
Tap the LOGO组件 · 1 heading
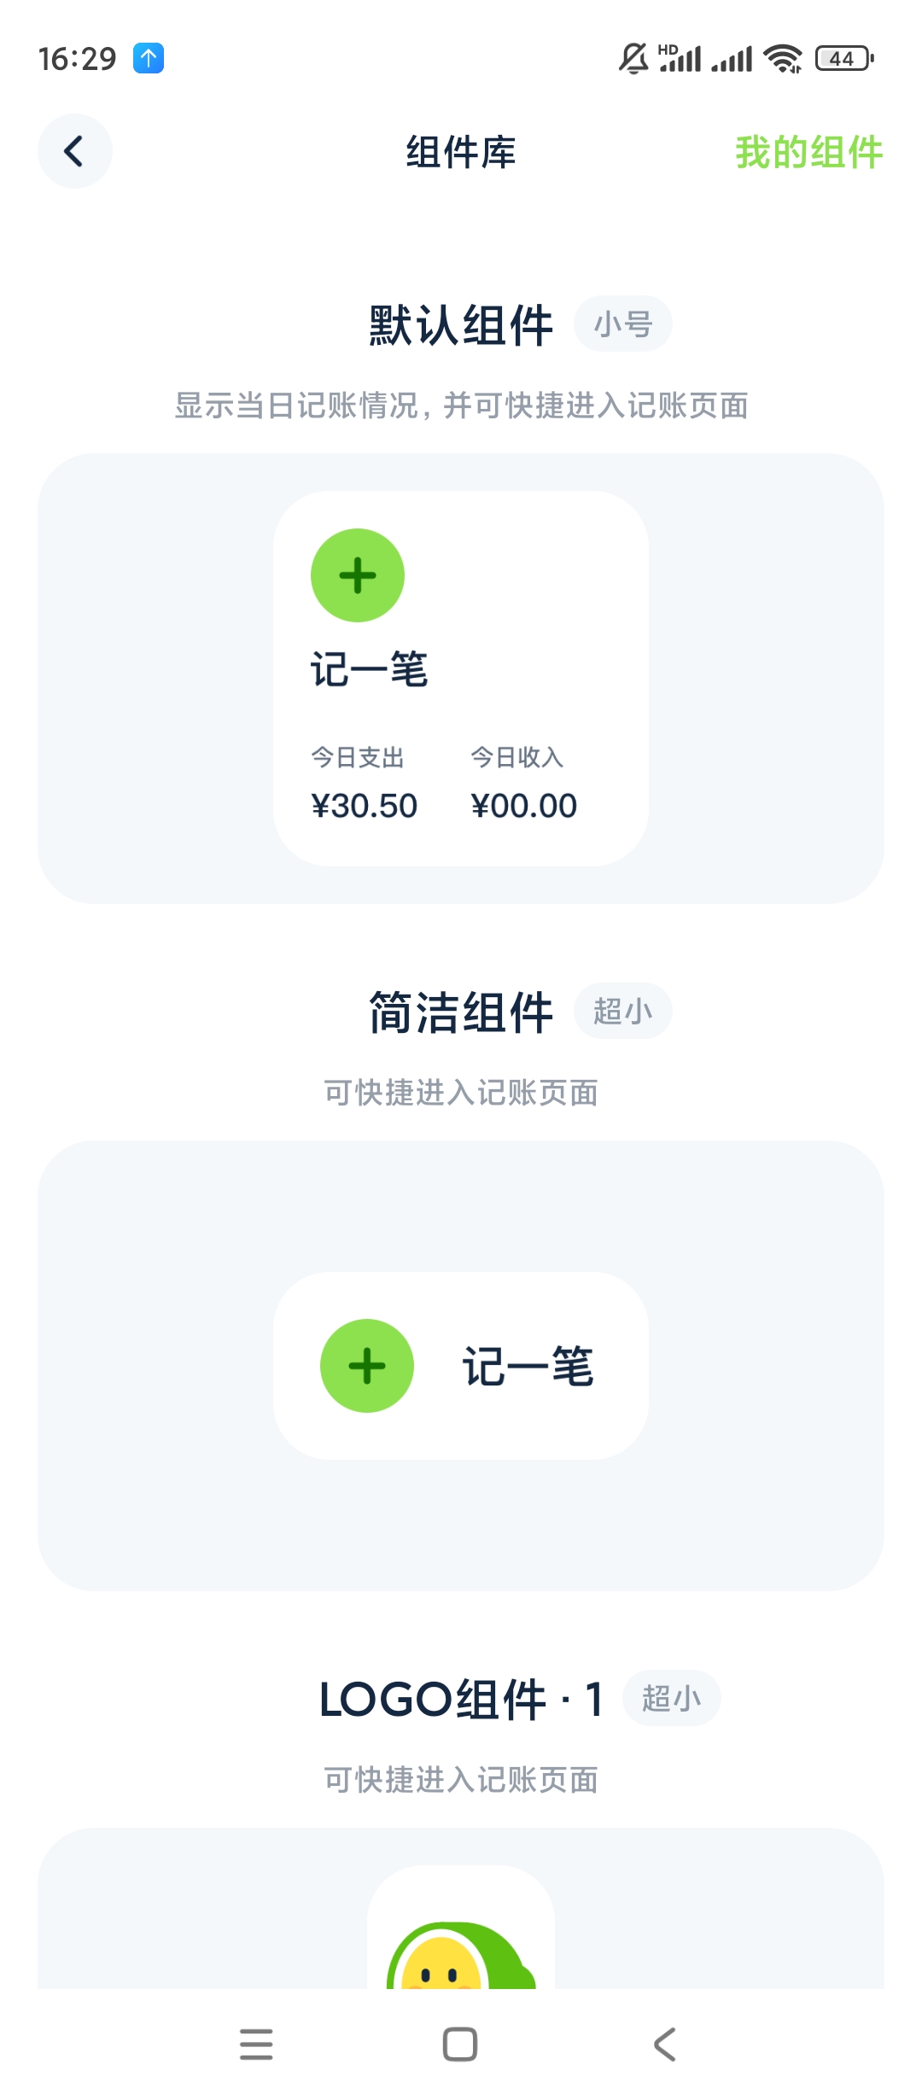click(x=461, y=1699)
